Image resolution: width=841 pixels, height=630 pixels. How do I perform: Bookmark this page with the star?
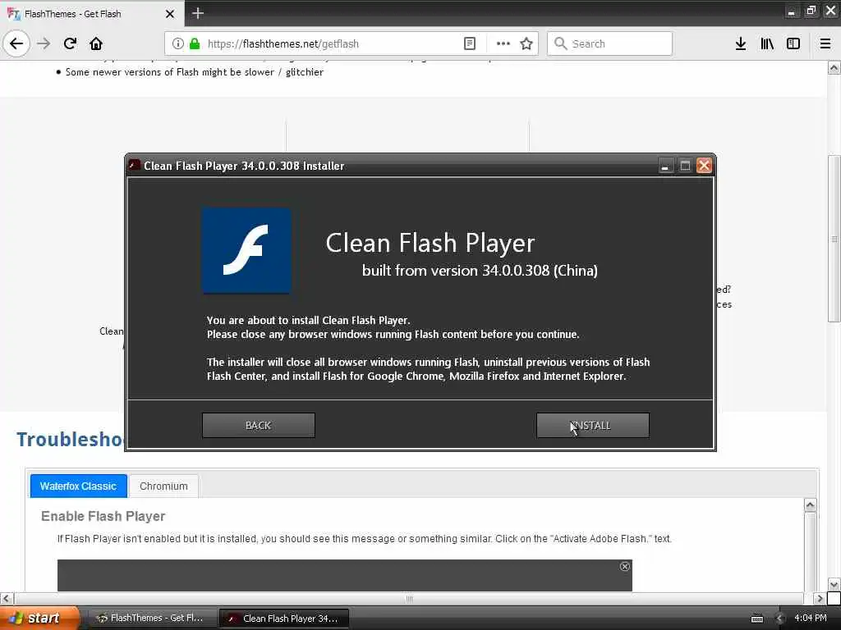click(x=526, y=43)
